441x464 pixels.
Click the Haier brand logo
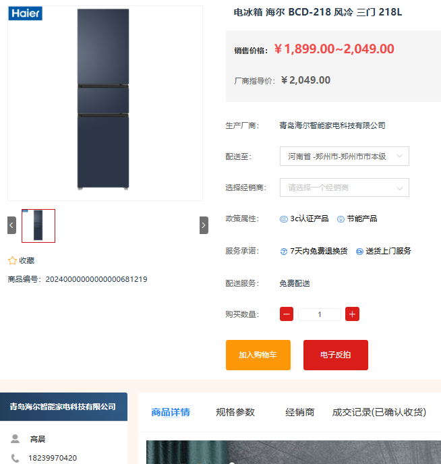tap(26, 13)
